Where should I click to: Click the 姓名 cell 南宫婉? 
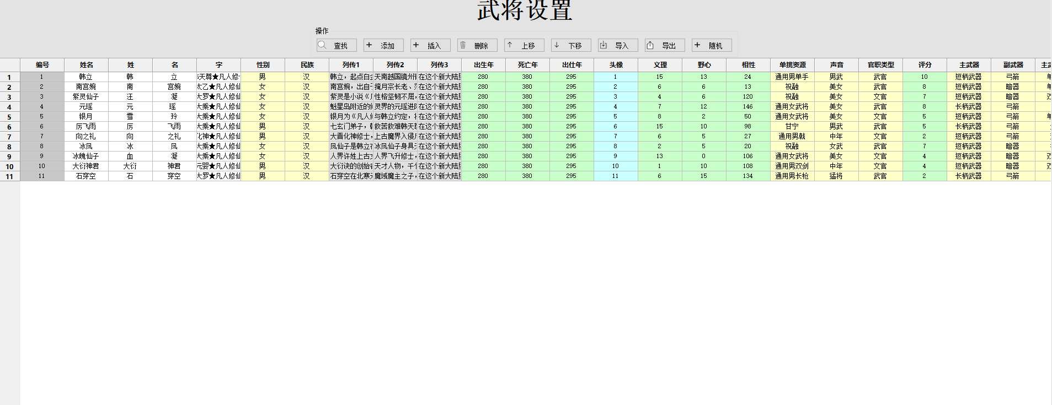(x=87, y=87)
